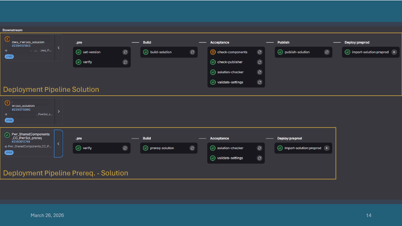Viewport: 402px width, 226px height.
Task: Click retry icon next to check-components
Action: coord(259,52)
